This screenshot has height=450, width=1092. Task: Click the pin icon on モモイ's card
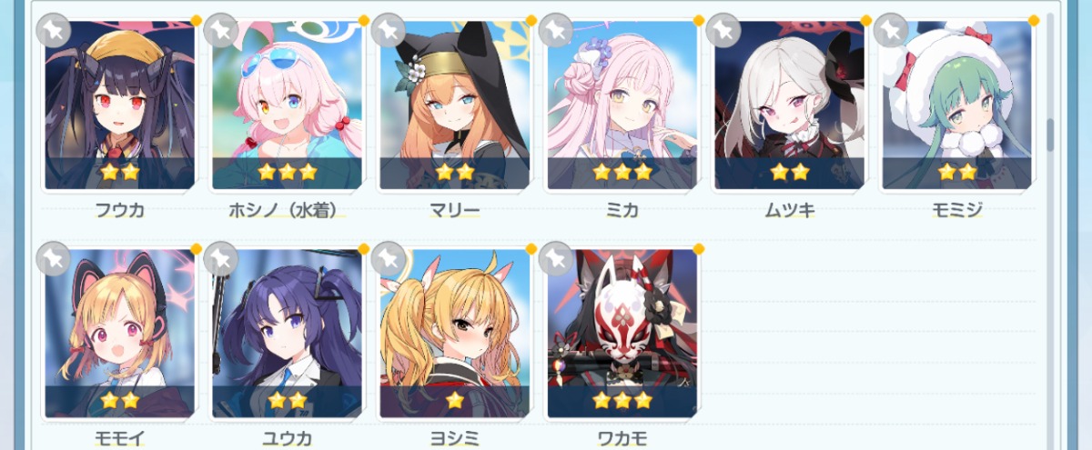[x=54, y=259]
